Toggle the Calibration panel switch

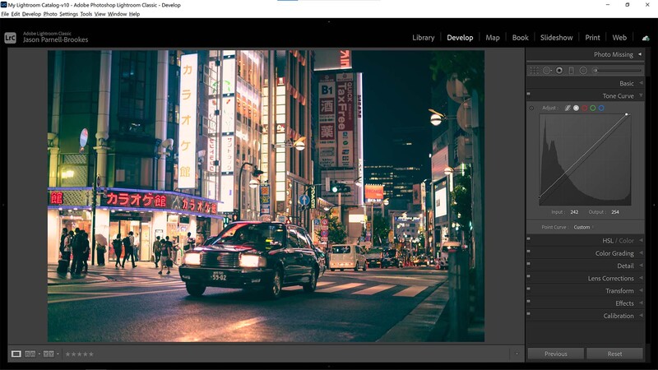coord(528,313)
